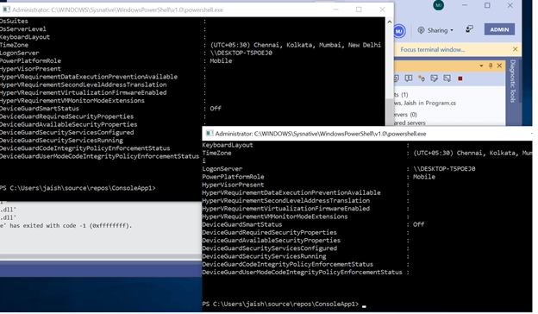Close the Live Share tool panel
Viewport: 538px width, 314px height.
pos(499,66)
